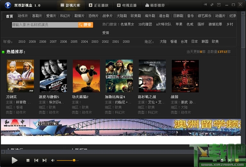Switch to the 正在播放 now playing tab

pyautogui.click(x=98, y=5)
